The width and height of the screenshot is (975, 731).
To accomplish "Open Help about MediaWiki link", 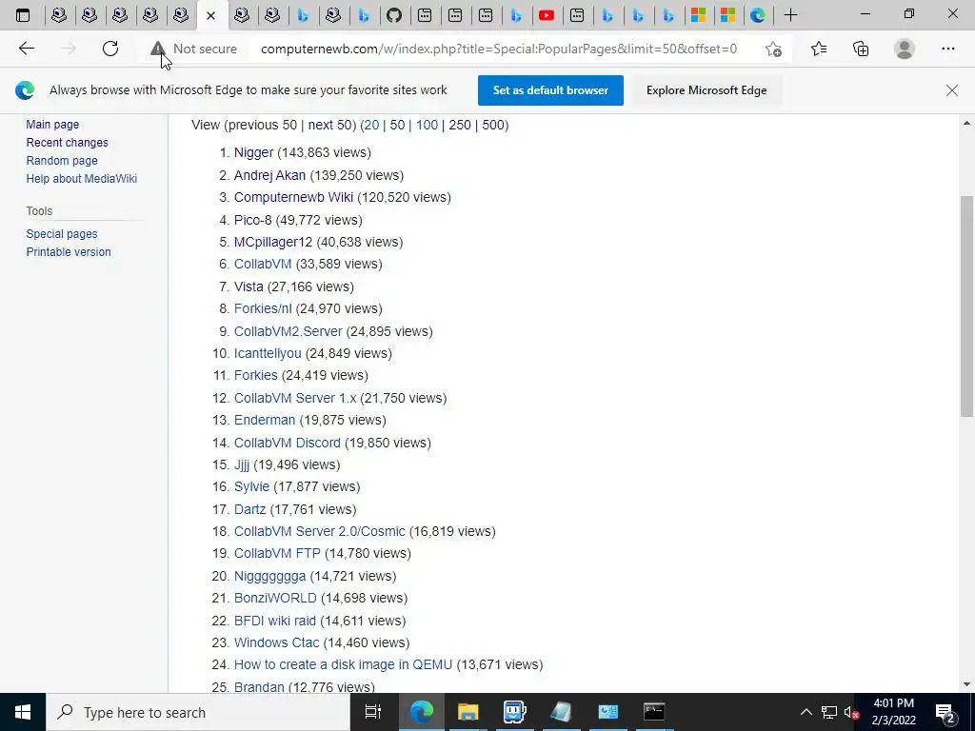I will 82,178.
